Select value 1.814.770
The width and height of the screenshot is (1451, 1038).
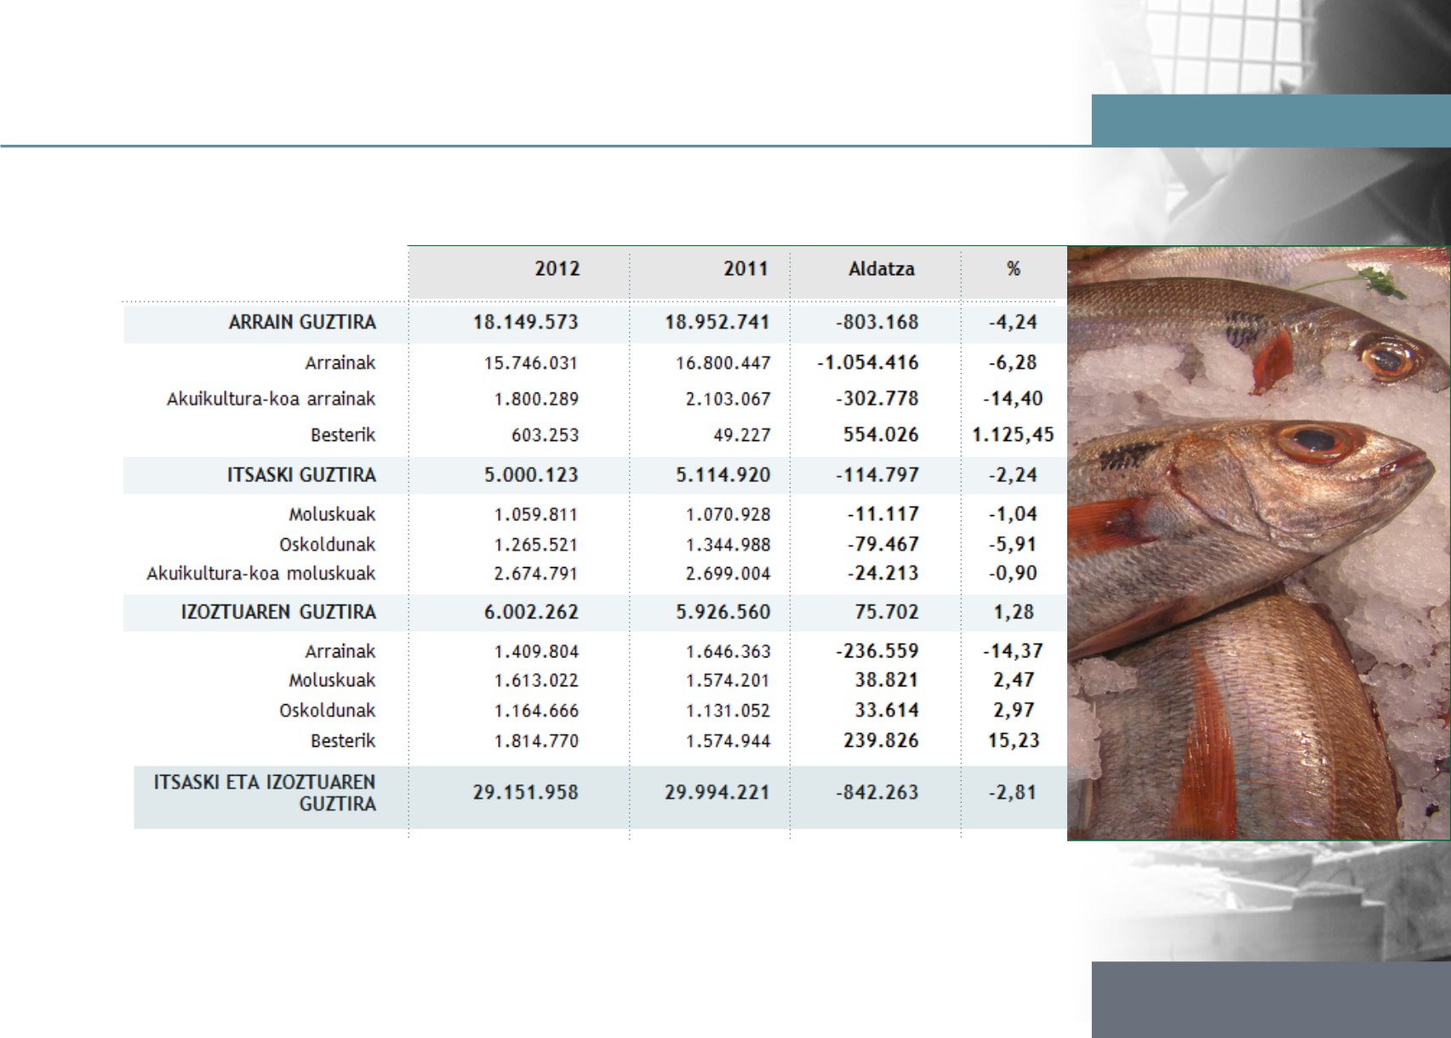[x=536, y=742]
